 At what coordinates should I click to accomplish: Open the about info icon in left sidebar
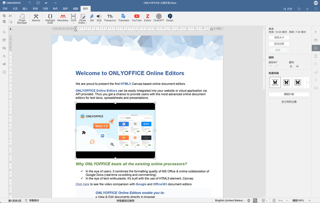click(x=4, y=72)
